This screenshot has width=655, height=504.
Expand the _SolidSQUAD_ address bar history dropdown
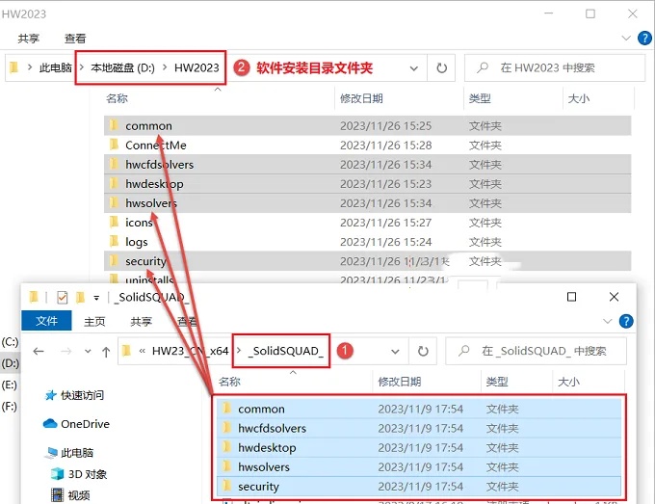tap(395, 352)
